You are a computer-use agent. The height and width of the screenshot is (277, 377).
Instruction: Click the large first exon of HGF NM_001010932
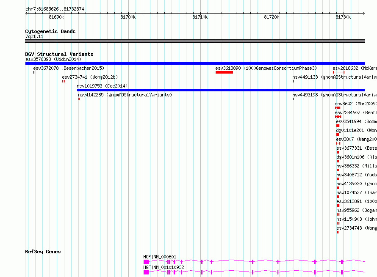(x=146, y=272)
